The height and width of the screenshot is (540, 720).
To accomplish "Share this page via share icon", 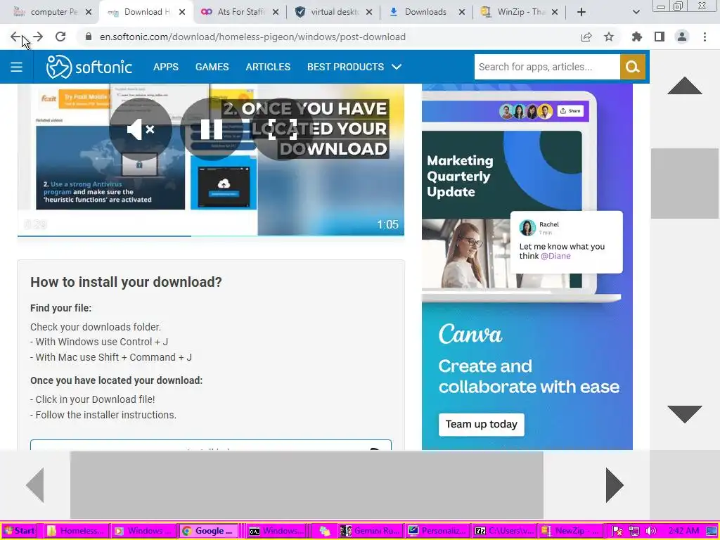I will (586, 37).
